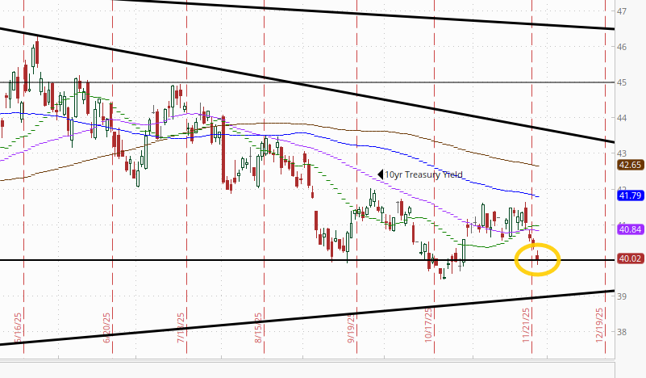This screenshot has width=646, height=378.
Task: Click the 46 price axis label
Action: (x=622, y=47)
